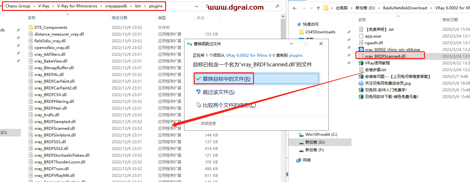This screenshot has height=182, width=470.
Task: Select the cgauth.dll file icon
Action: point(361,43)
